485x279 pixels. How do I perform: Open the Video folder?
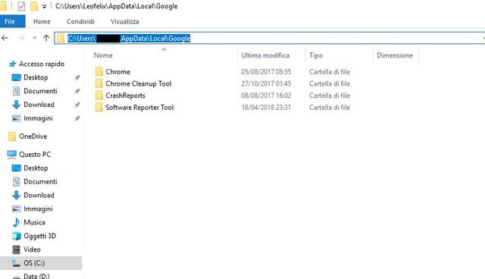click(x=32, y=249)
